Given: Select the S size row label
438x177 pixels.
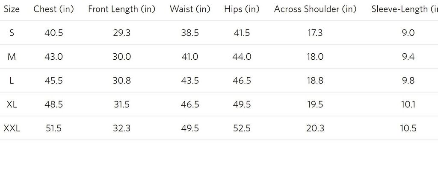Looking at the screenshot, I should [12, 33].
